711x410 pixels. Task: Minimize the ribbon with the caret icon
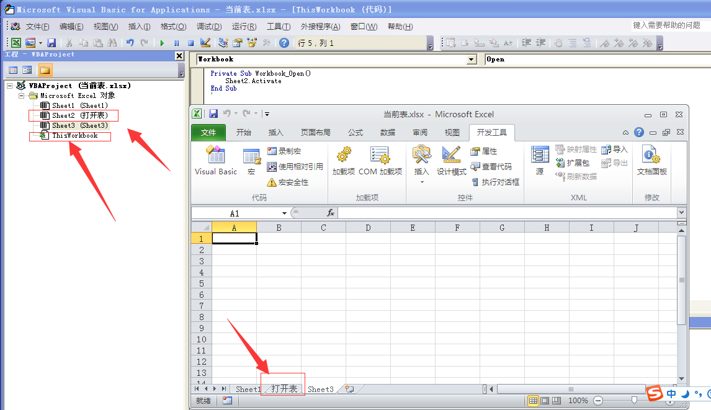625,133
